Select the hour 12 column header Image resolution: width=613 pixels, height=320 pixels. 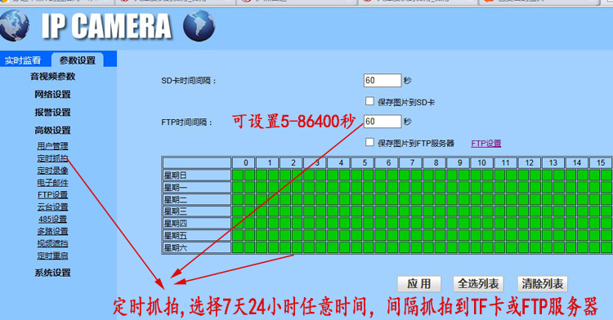point(529,162)
